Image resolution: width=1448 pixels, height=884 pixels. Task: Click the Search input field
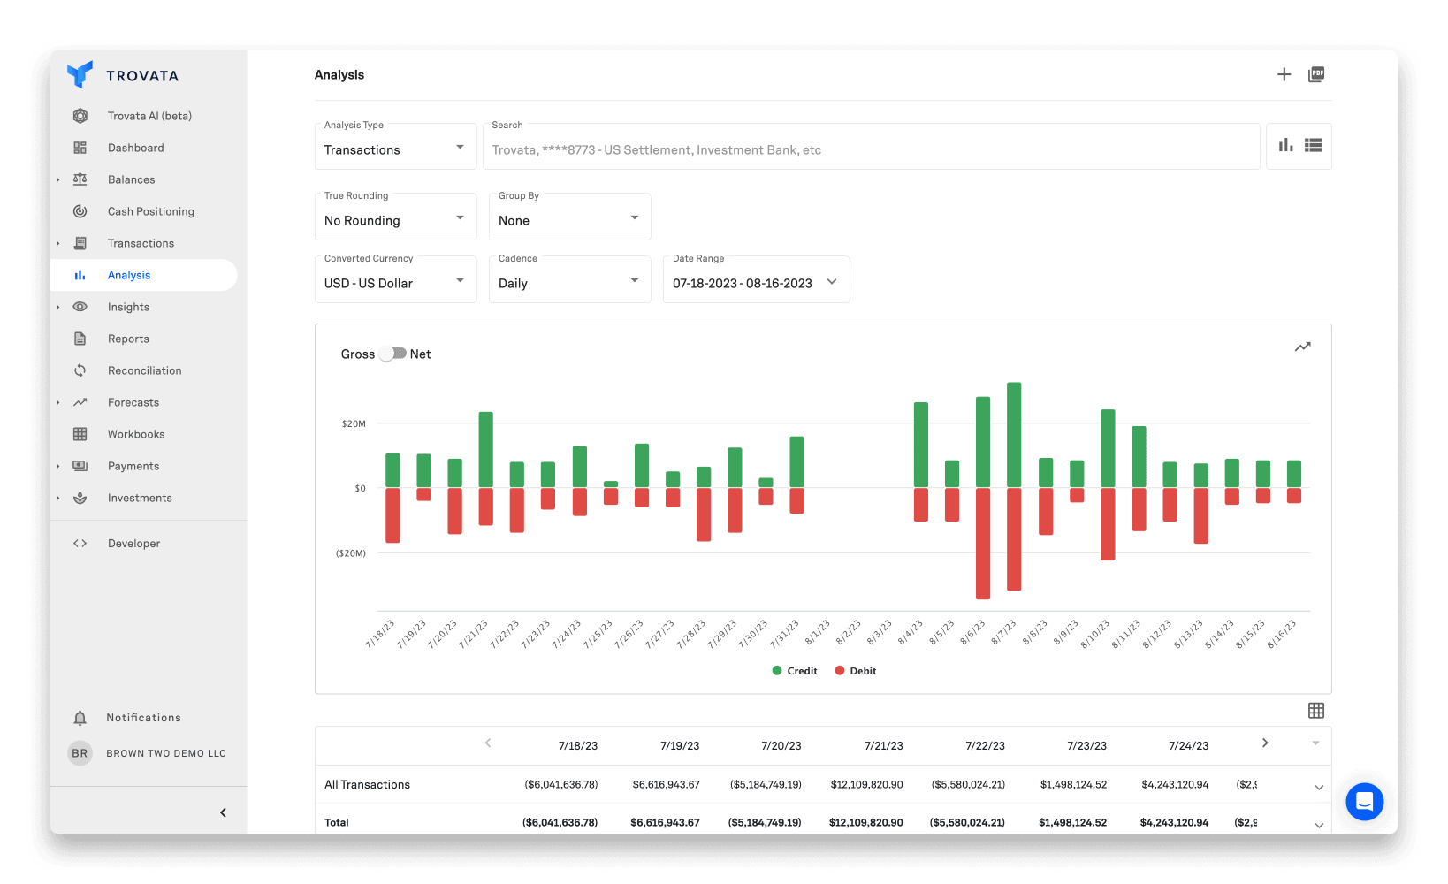tap(871, 149)
